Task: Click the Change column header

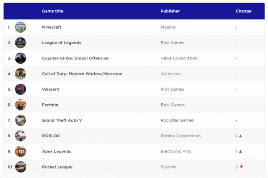Action: (243, 11)
